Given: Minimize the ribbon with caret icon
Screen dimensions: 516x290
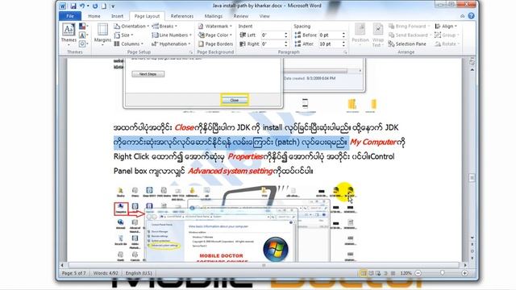Looking at the screenshot, I should tap(462, 16).
